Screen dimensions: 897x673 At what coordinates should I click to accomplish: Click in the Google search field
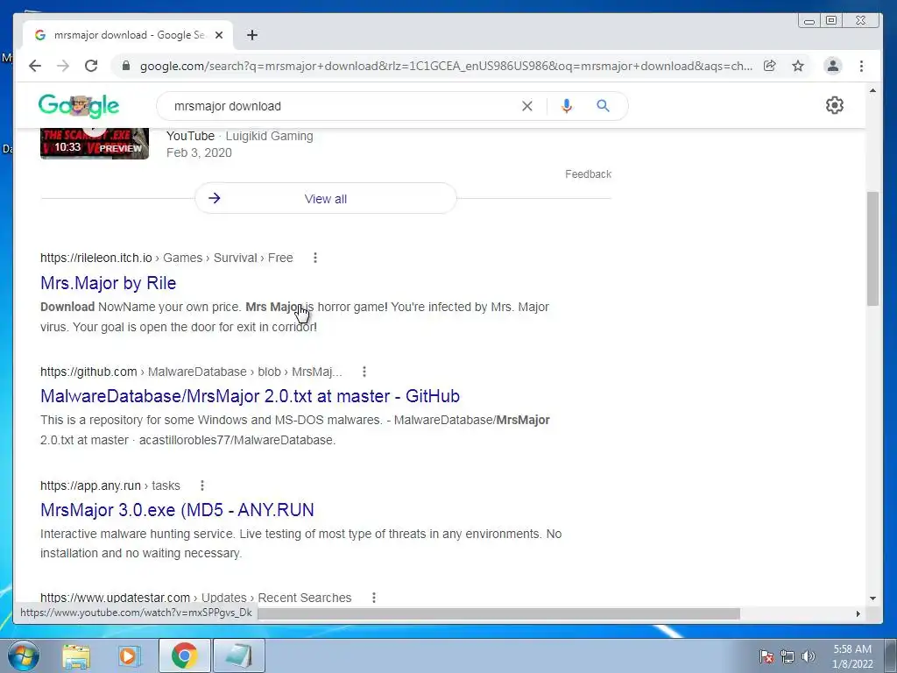pyautogui.click(x=343, y=106)
